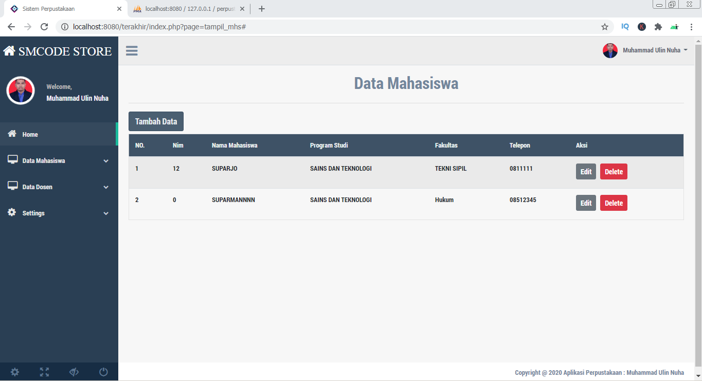The image size is (702, 381).
Task: Toggle the sidebar with the hamburger icon
Action: pos(132,50)
